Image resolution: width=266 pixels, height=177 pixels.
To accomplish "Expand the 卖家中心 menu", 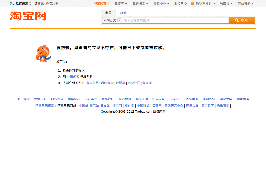I will tap(161, 4).
